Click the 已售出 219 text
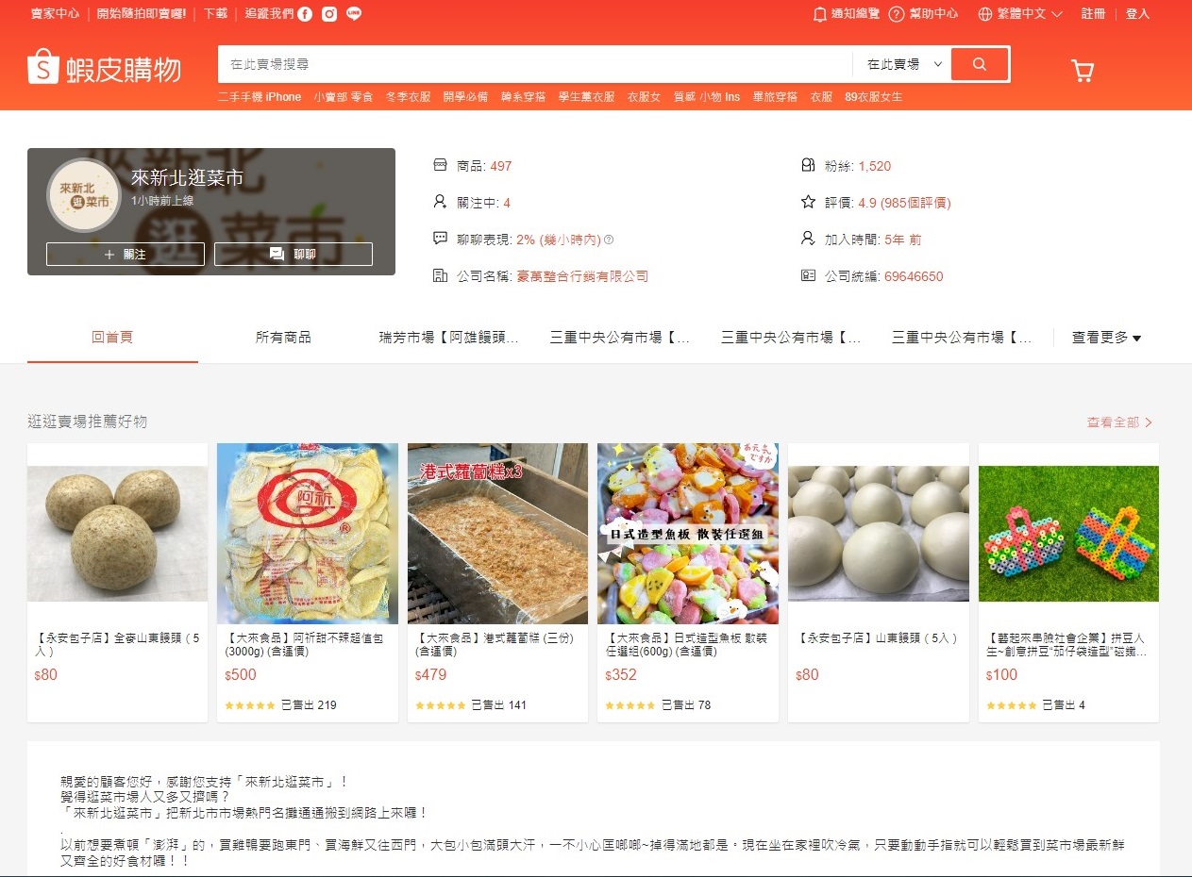The height and width of the screenshot is (877, 1192). [x=309, y=705]
